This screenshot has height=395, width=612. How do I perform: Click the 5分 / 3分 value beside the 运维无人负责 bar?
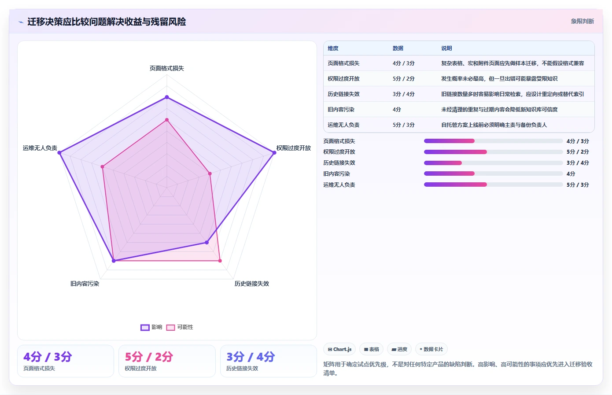coord(578,185)
